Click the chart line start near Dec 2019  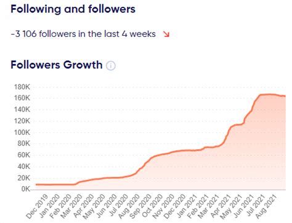coord(36,185)
